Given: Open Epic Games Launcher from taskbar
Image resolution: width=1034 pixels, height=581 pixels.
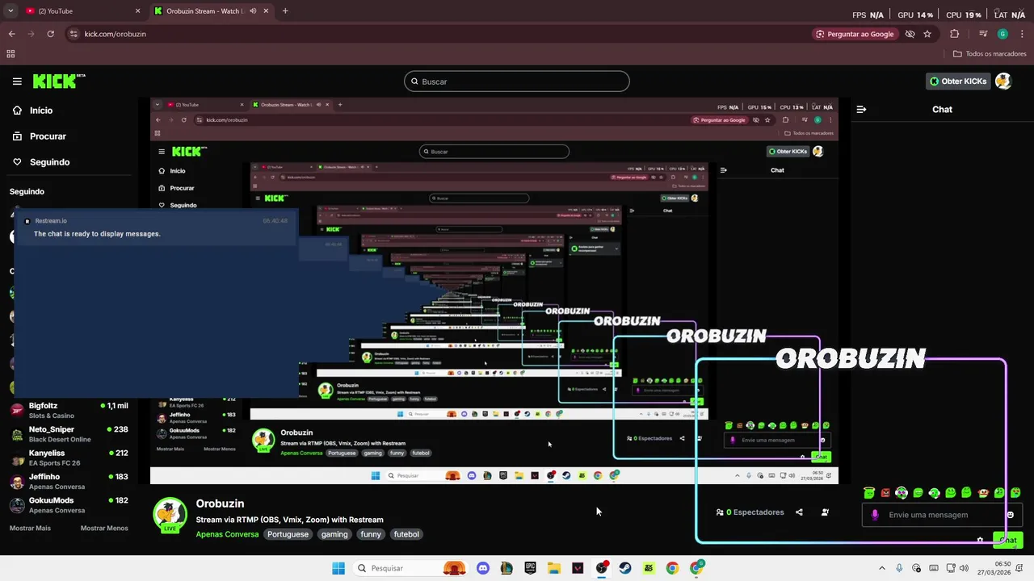Looking at the screenshot, I should pyautogui.click(x=530, y=568).
